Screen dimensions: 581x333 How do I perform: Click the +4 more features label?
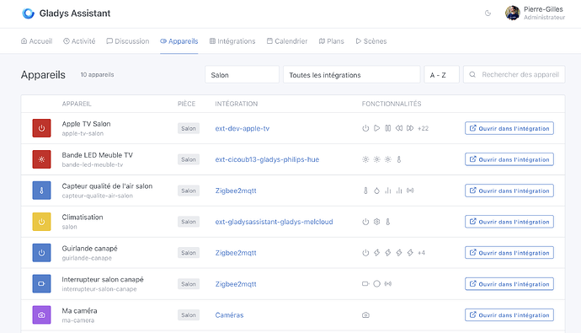tap(421, 253)
